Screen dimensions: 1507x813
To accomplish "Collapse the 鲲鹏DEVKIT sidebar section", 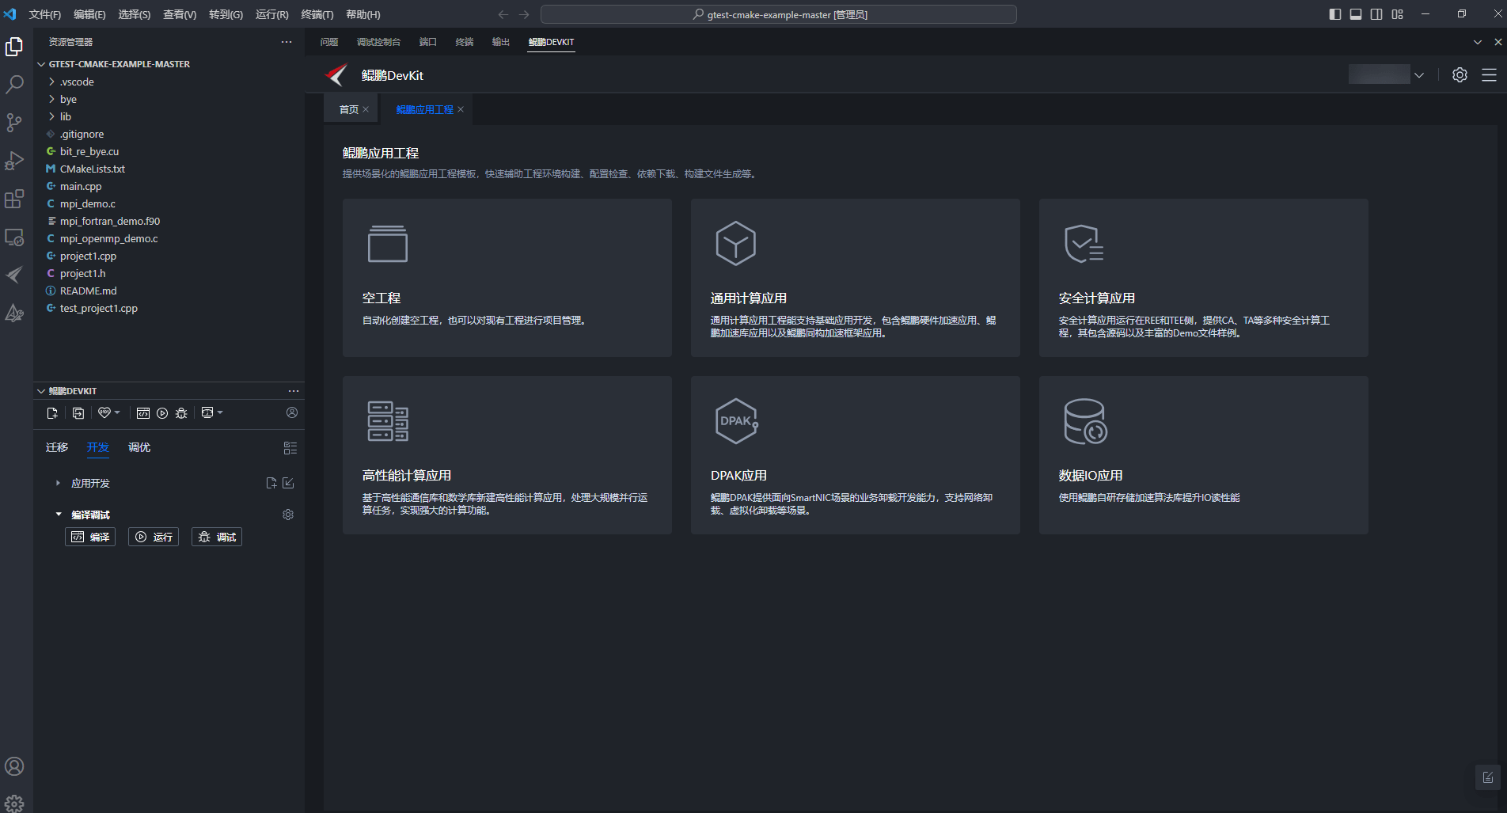I will click(x=41, y=391).
